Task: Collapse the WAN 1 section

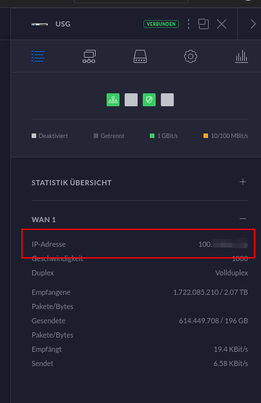Action: coord(243,219)
